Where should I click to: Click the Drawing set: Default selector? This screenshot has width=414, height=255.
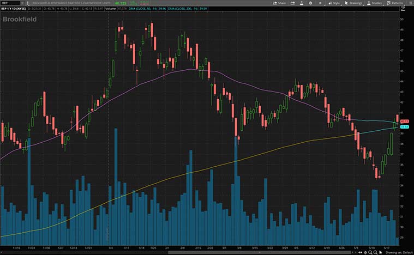point(399,252)
